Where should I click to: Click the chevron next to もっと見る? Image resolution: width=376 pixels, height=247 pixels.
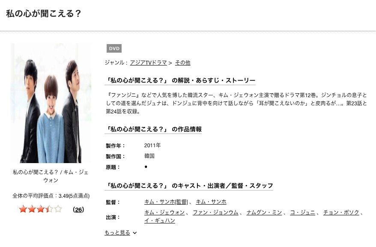(135, 233)
